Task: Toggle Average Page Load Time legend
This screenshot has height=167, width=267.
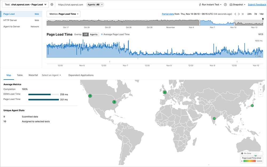Action: [116, 34]
